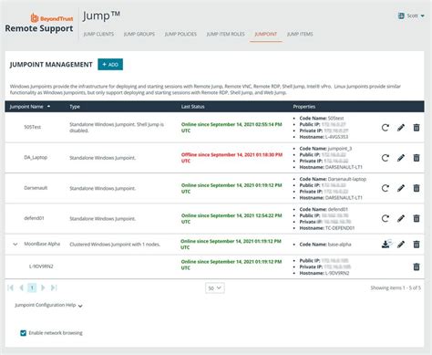Screen dimensions: 432x355
Task: Click Hostname L-4VGS3S3 property
Action: pos(324,137)
